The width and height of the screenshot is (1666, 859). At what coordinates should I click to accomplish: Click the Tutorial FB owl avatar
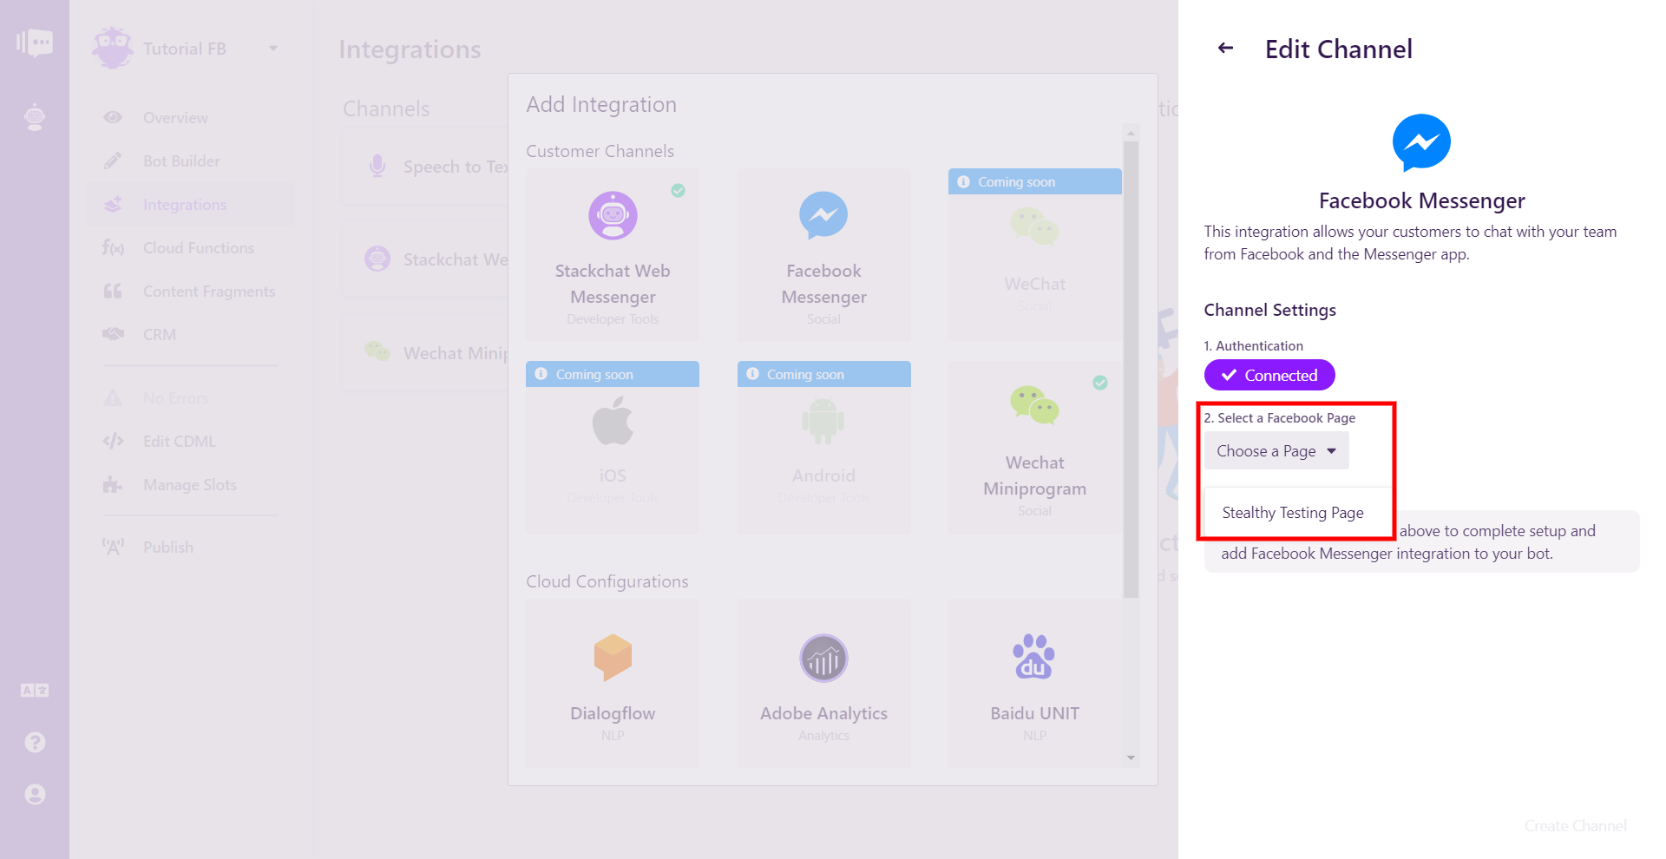coord(113,48)
